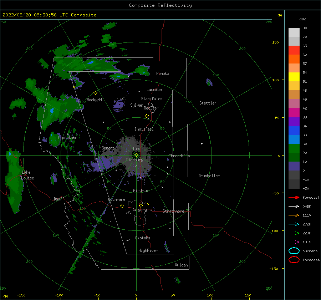Click the 'ThreeHills' map label
This screenshot has height=300, width=321.
(x=179, y=156)
